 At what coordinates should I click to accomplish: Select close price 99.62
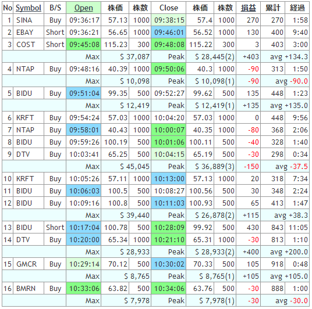coord(200,94)
